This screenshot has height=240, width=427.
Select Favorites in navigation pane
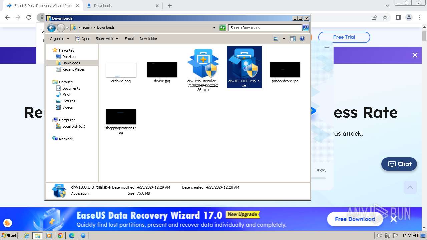click(x=66, y=50)
